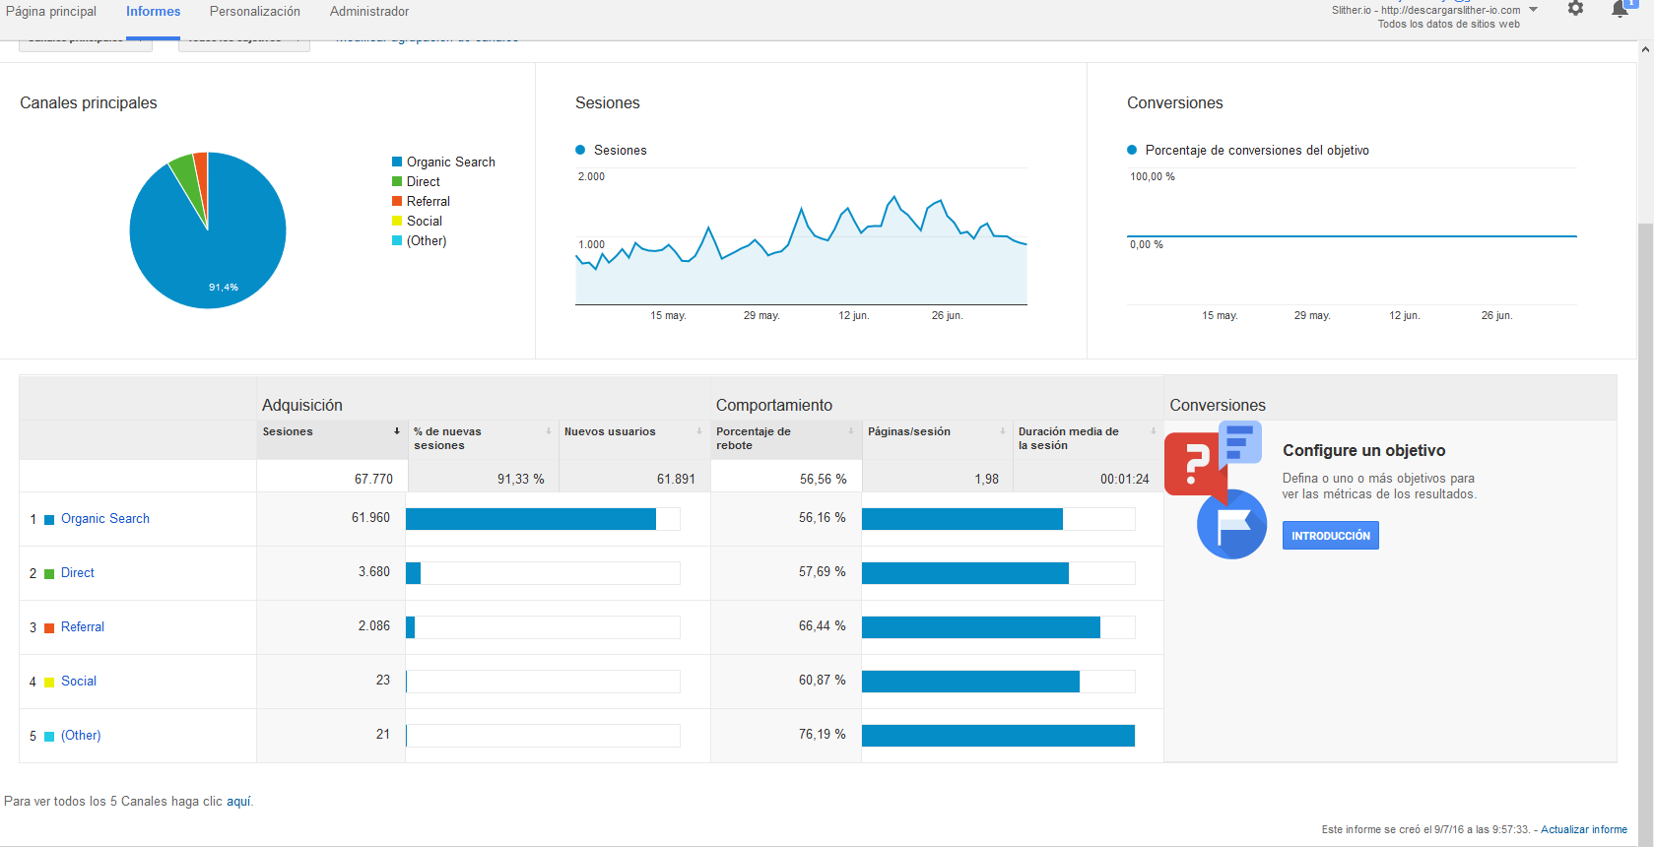This screenshot has height=847, width=1654.
Task: Click the (Other) bounce rate bar
Action: (998, 736)
